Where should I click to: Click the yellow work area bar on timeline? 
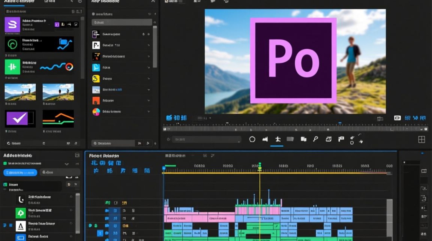[x=275, y=173]
